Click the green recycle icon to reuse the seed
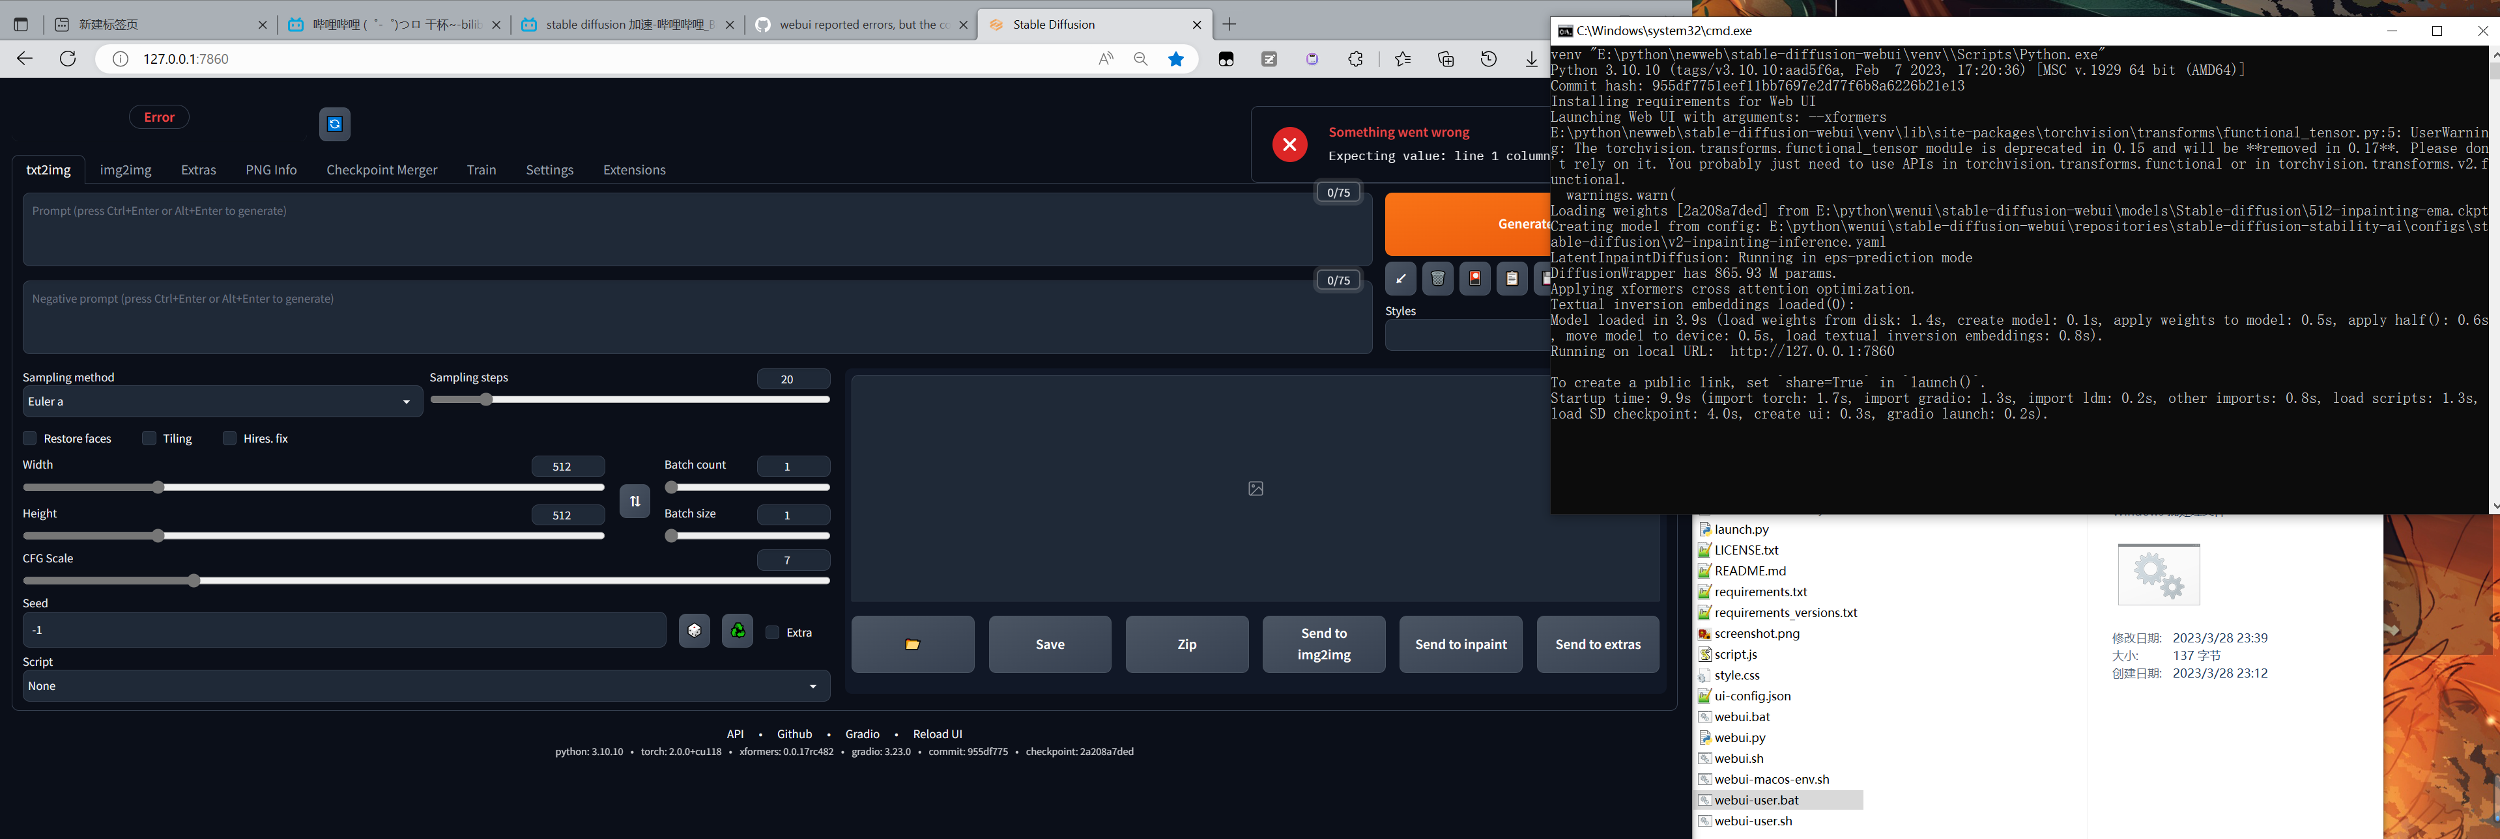The width and height of the screenshot is (2500, 839). click(738, 631)
